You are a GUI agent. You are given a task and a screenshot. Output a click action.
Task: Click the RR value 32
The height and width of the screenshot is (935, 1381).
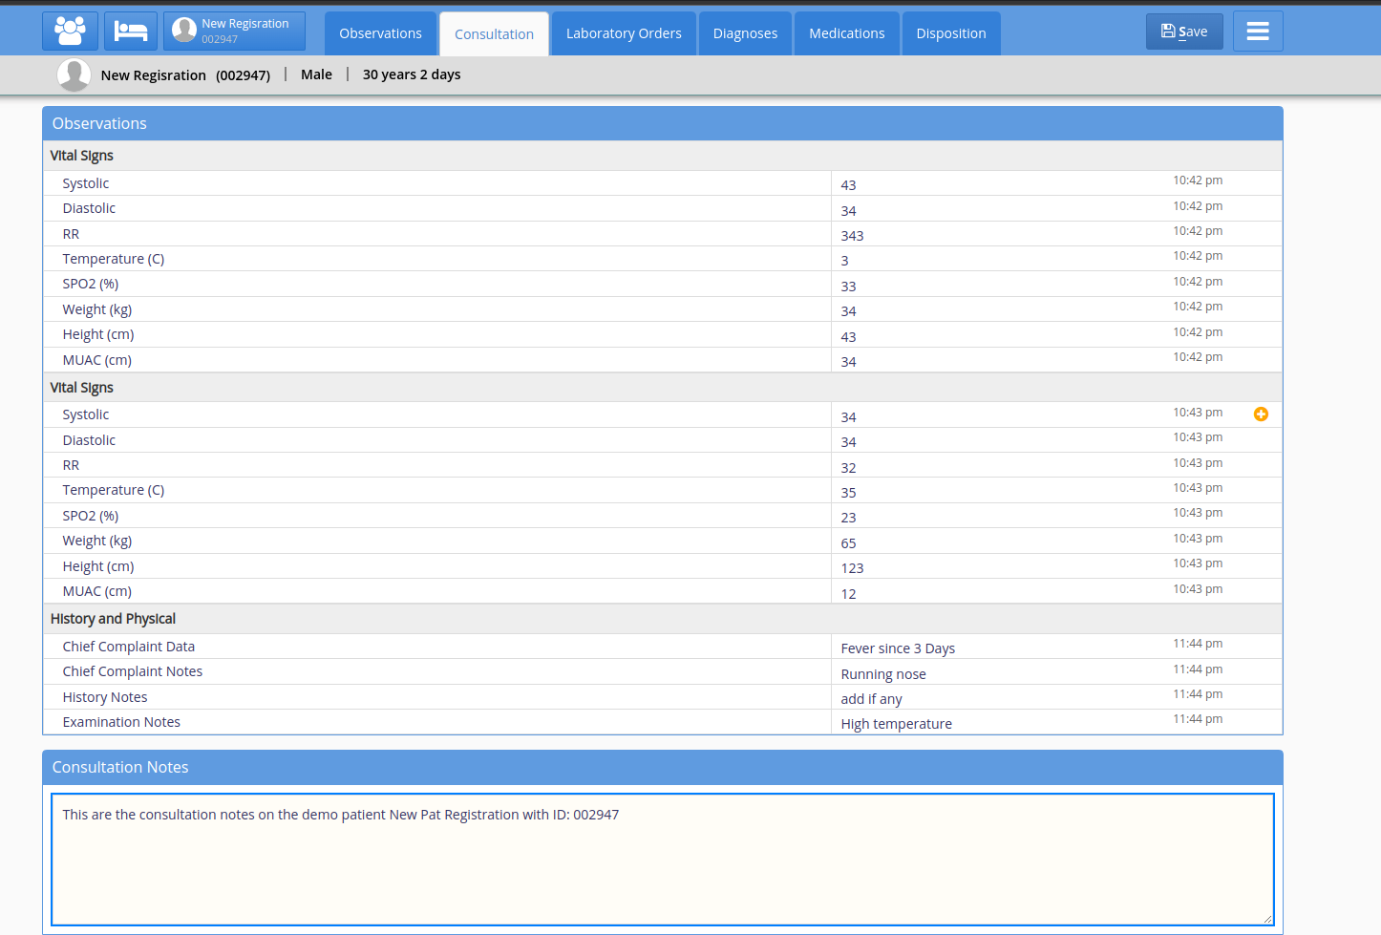tap(848, 468)
